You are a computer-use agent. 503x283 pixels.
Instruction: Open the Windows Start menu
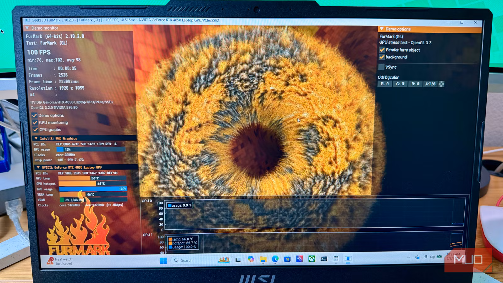pyautogui.click(x=163, y=261)
